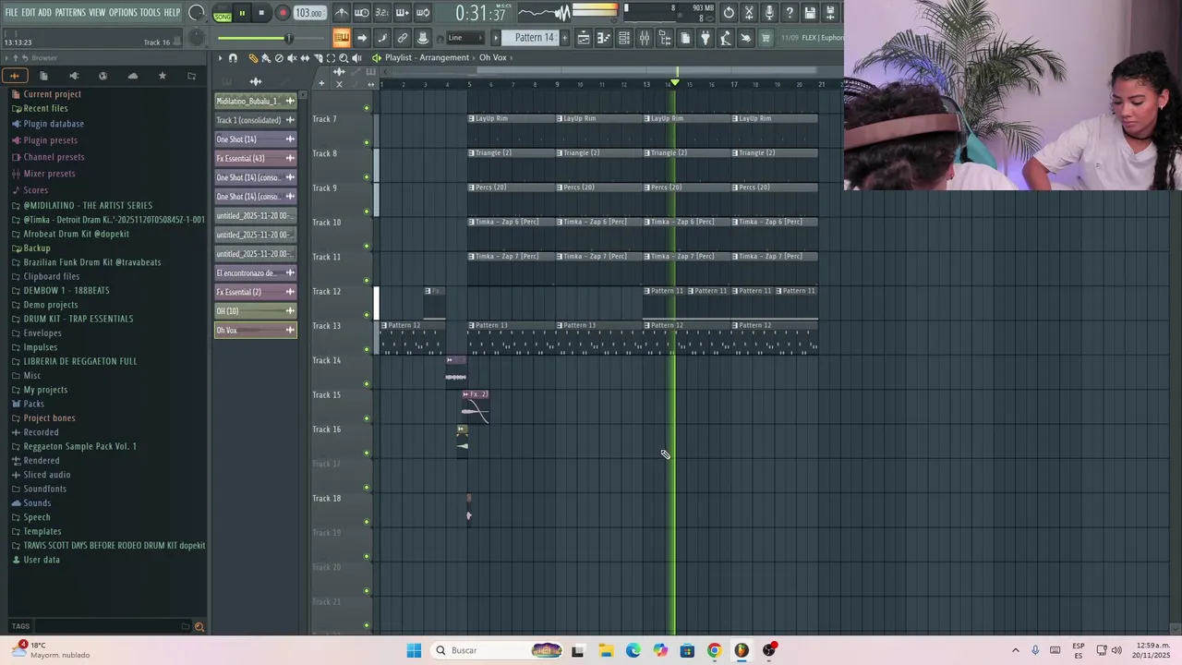Select Fx Essential (43) in picker
This screenshot has width=1182, height=665.
tap(256, 158)
